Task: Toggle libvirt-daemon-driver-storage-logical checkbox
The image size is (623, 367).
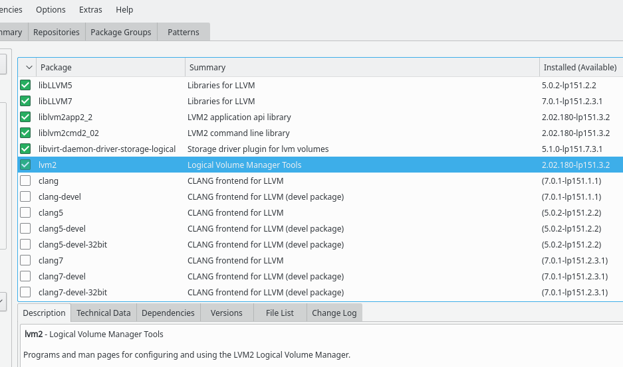Action: (25, 149)
